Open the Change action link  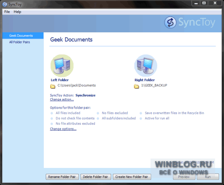click(x=62, y=100)
